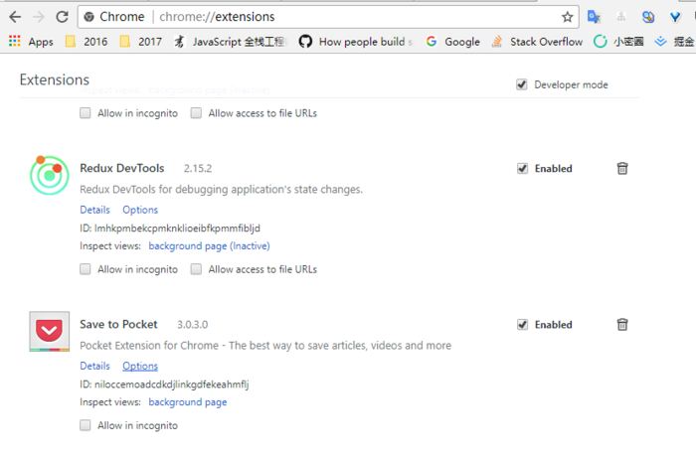Toggle the Developer mode checkbox
This screenshot has height=460, width=696.
pyautogui.click(x=522, y=84)
